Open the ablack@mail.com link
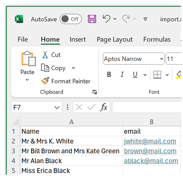The height and width of the screenshot is (177, 183). point(151,161)
